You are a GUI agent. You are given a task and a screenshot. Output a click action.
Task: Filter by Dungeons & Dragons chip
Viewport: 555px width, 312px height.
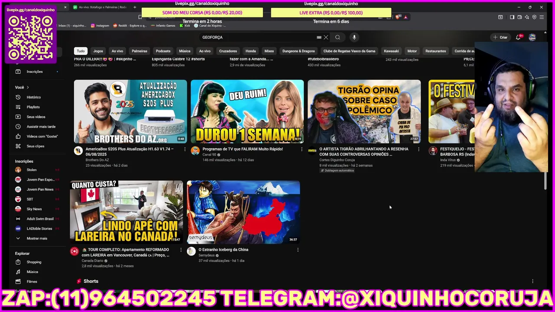click(299, 51)
